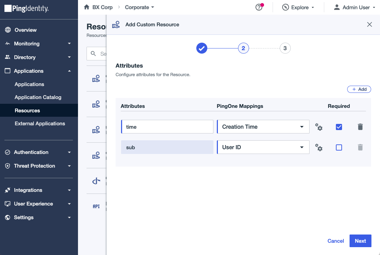Click the Next button to continue
Viewport: 380px width, 255px height.
click(360, 241)
